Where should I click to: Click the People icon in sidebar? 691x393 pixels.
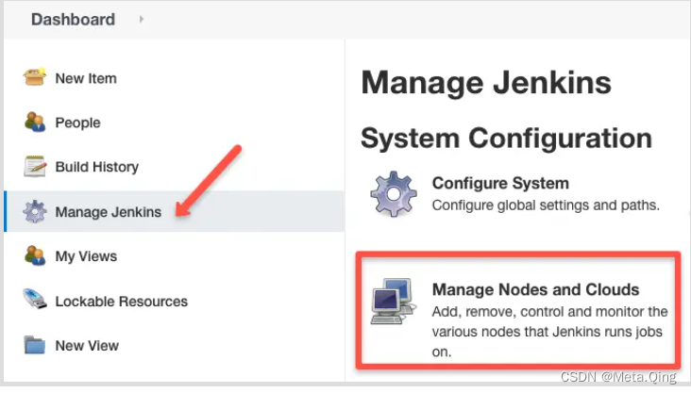click(35, 122)
